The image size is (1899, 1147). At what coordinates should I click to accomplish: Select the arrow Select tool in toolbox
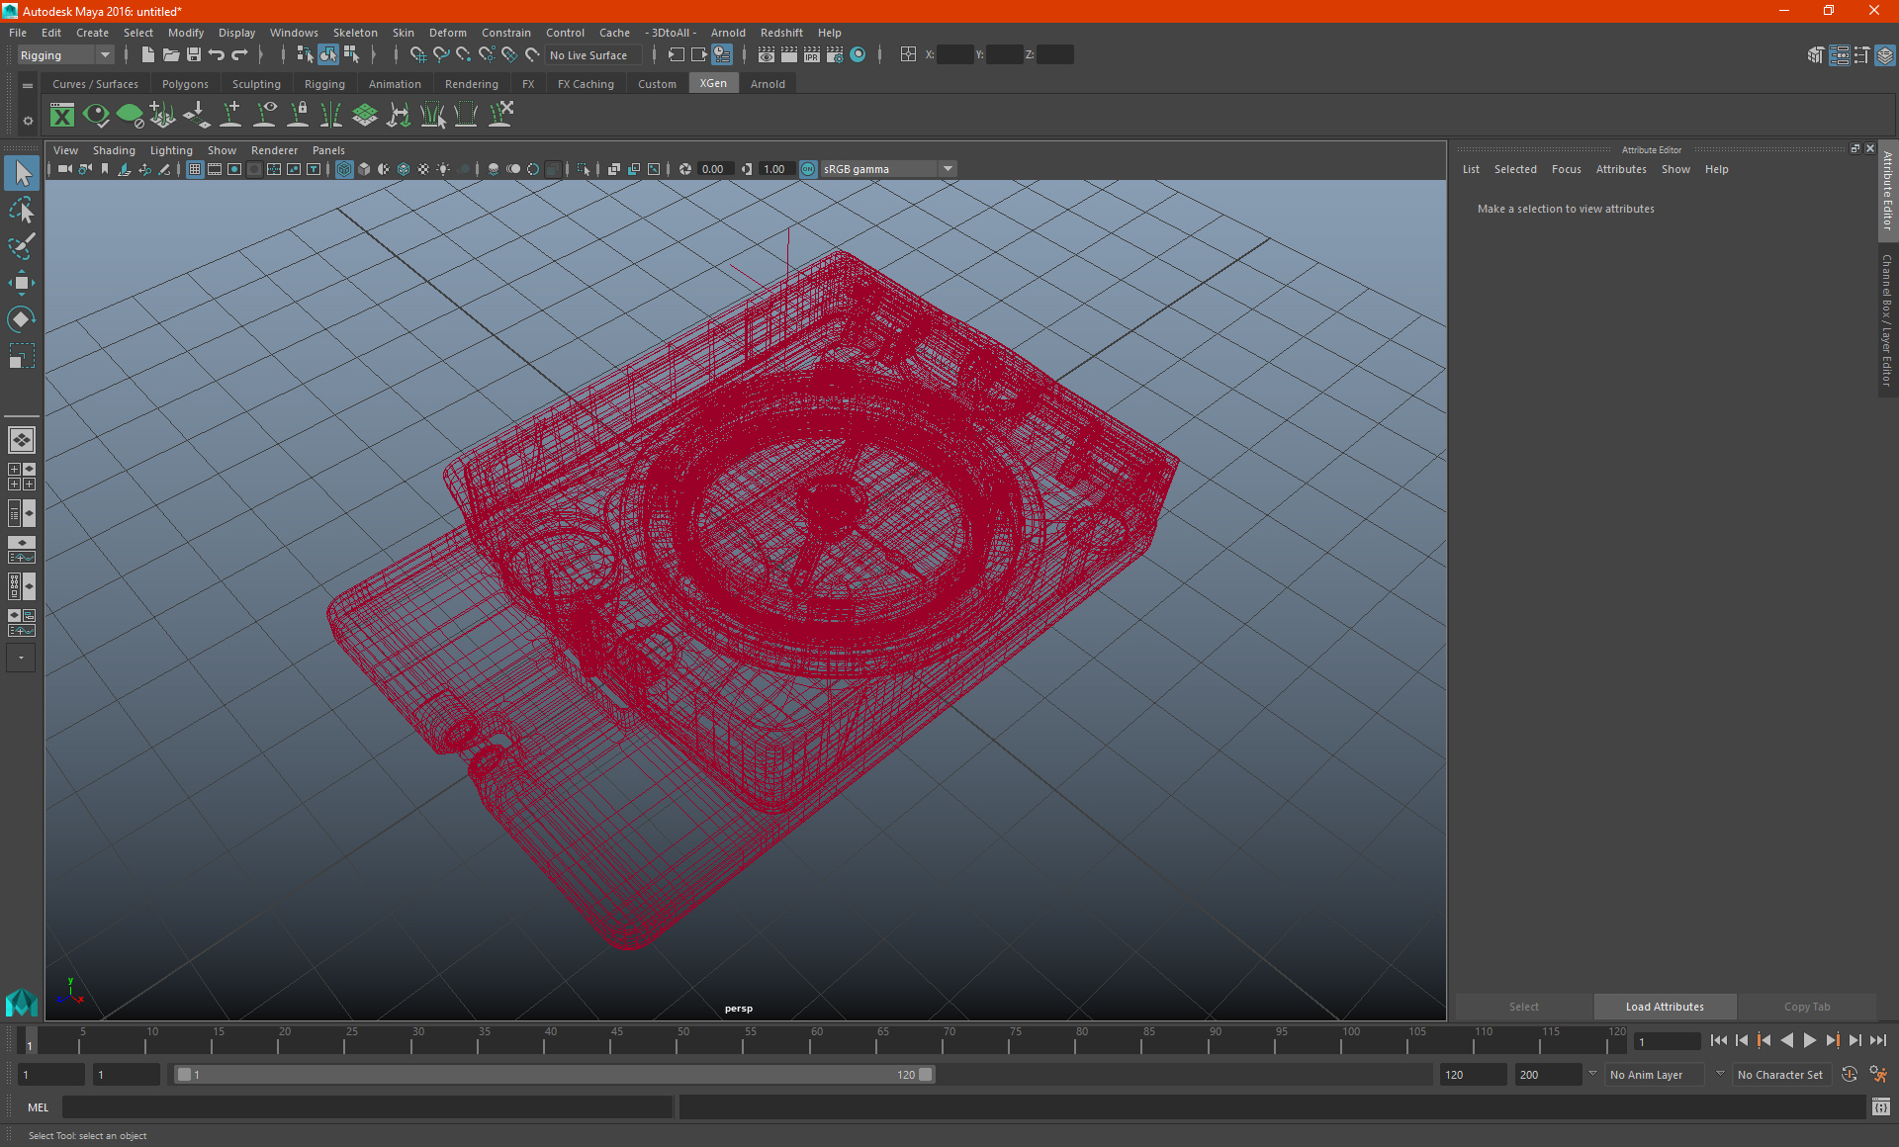pos(22,173)
